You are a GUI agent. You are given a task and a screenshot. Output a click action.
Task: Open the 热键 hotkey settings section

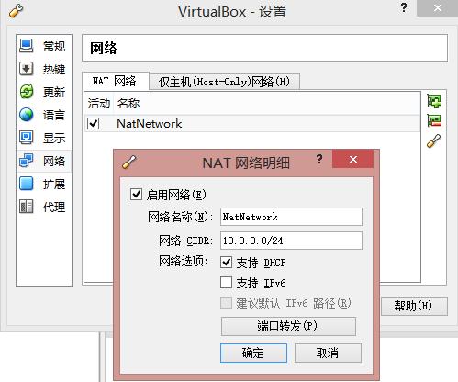click(x=44, y=69)
